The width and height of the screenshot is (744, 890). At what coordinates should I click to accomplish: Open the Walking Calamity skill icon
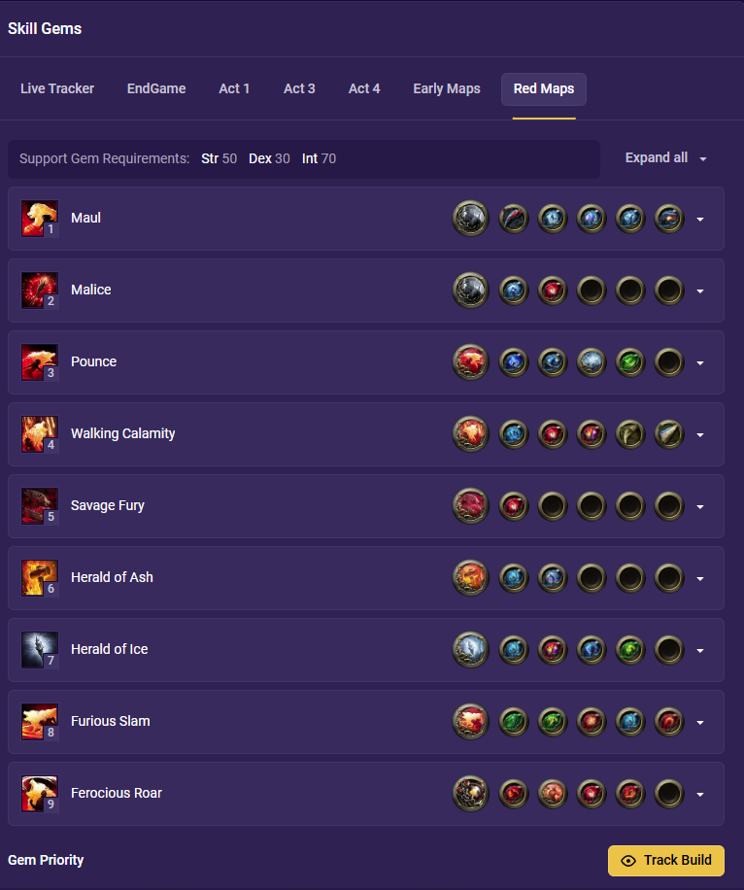pos(39,434)
